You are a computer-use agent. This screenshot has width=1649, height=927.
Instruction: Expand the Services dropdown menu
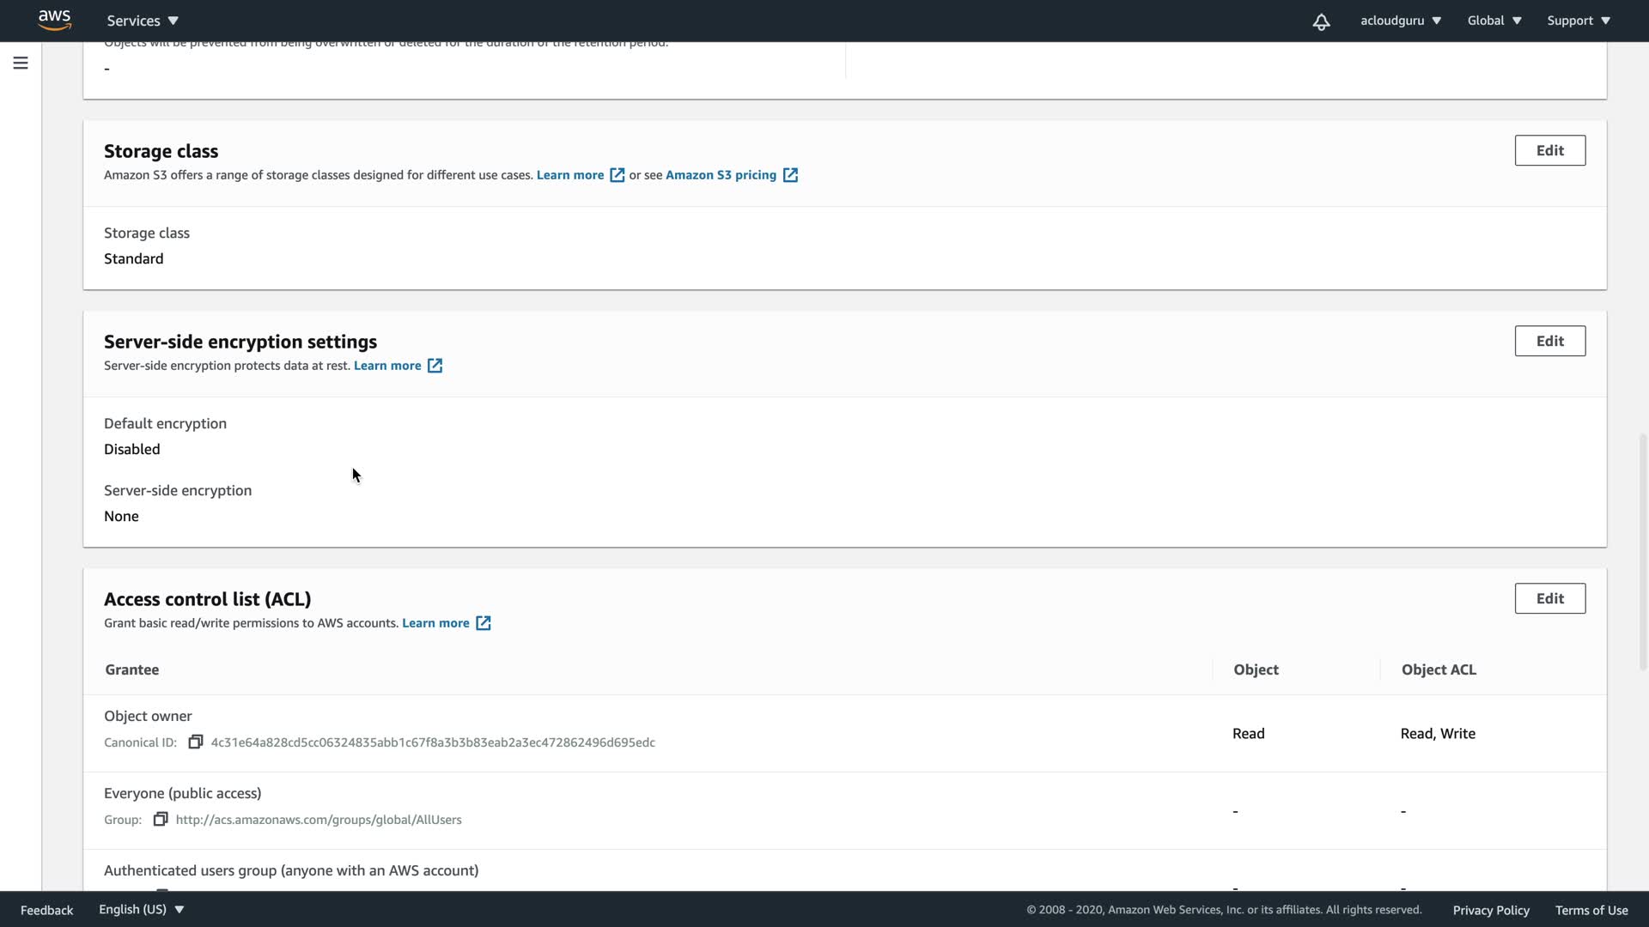tap(143, 21)
